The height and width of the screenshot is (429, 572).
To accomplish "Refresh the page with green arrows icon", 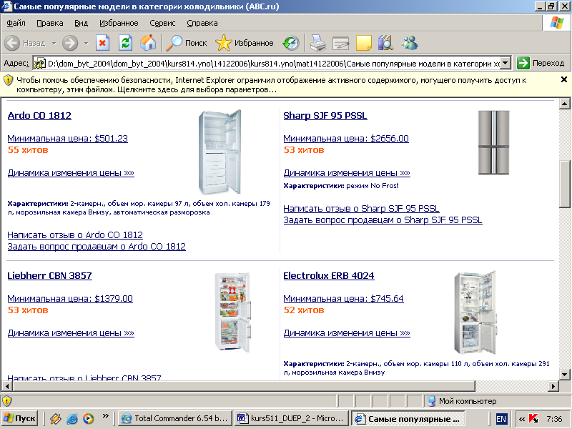I will point(125,43).
